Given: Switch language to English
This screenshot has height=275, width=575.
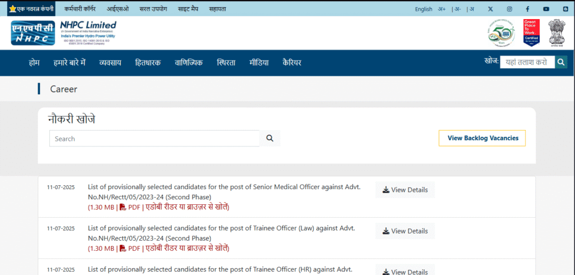Looking at the screenshot, I should (x=423, y=9).
